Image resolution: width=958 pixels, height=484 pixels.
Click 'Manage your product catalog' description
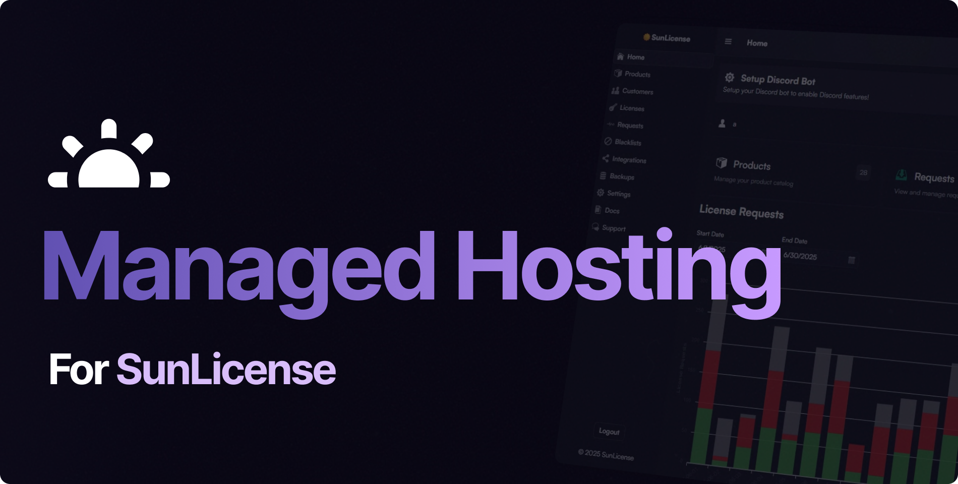click(x=753, y=181)
